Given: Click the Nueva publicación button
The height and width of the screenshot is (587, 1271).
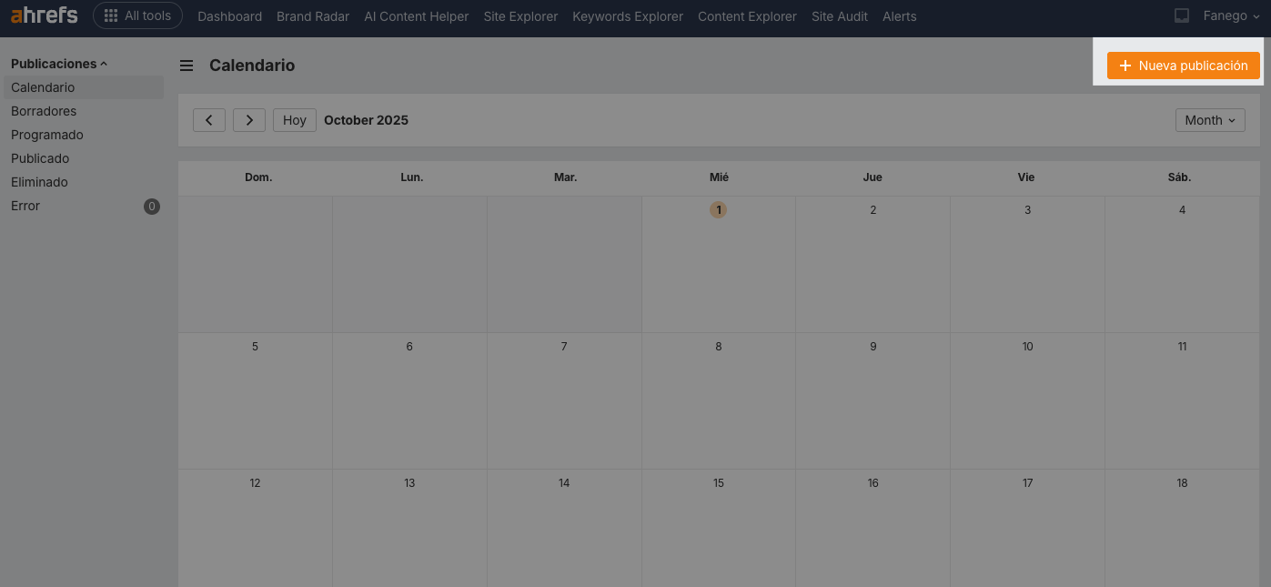Looking at the screenshot, I should (1184, 66).
